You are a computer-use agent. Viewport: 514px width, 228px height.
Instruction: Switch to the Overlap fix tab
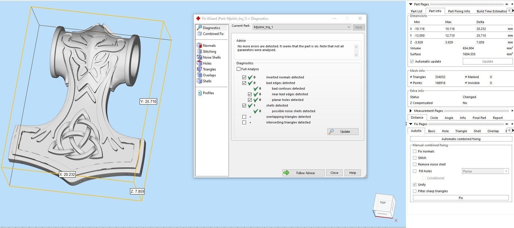493,131
